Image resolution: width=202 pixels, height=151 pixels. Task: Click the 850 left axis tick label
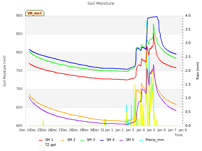click(x=19, y=34)
